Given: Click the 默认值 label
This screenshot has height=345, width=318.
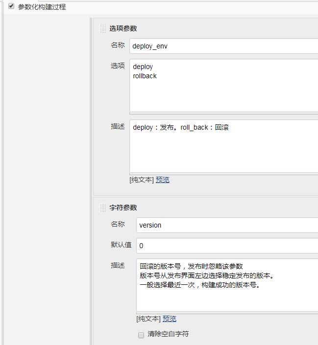Looking at the screenshot, I should (x=121, y=245).
